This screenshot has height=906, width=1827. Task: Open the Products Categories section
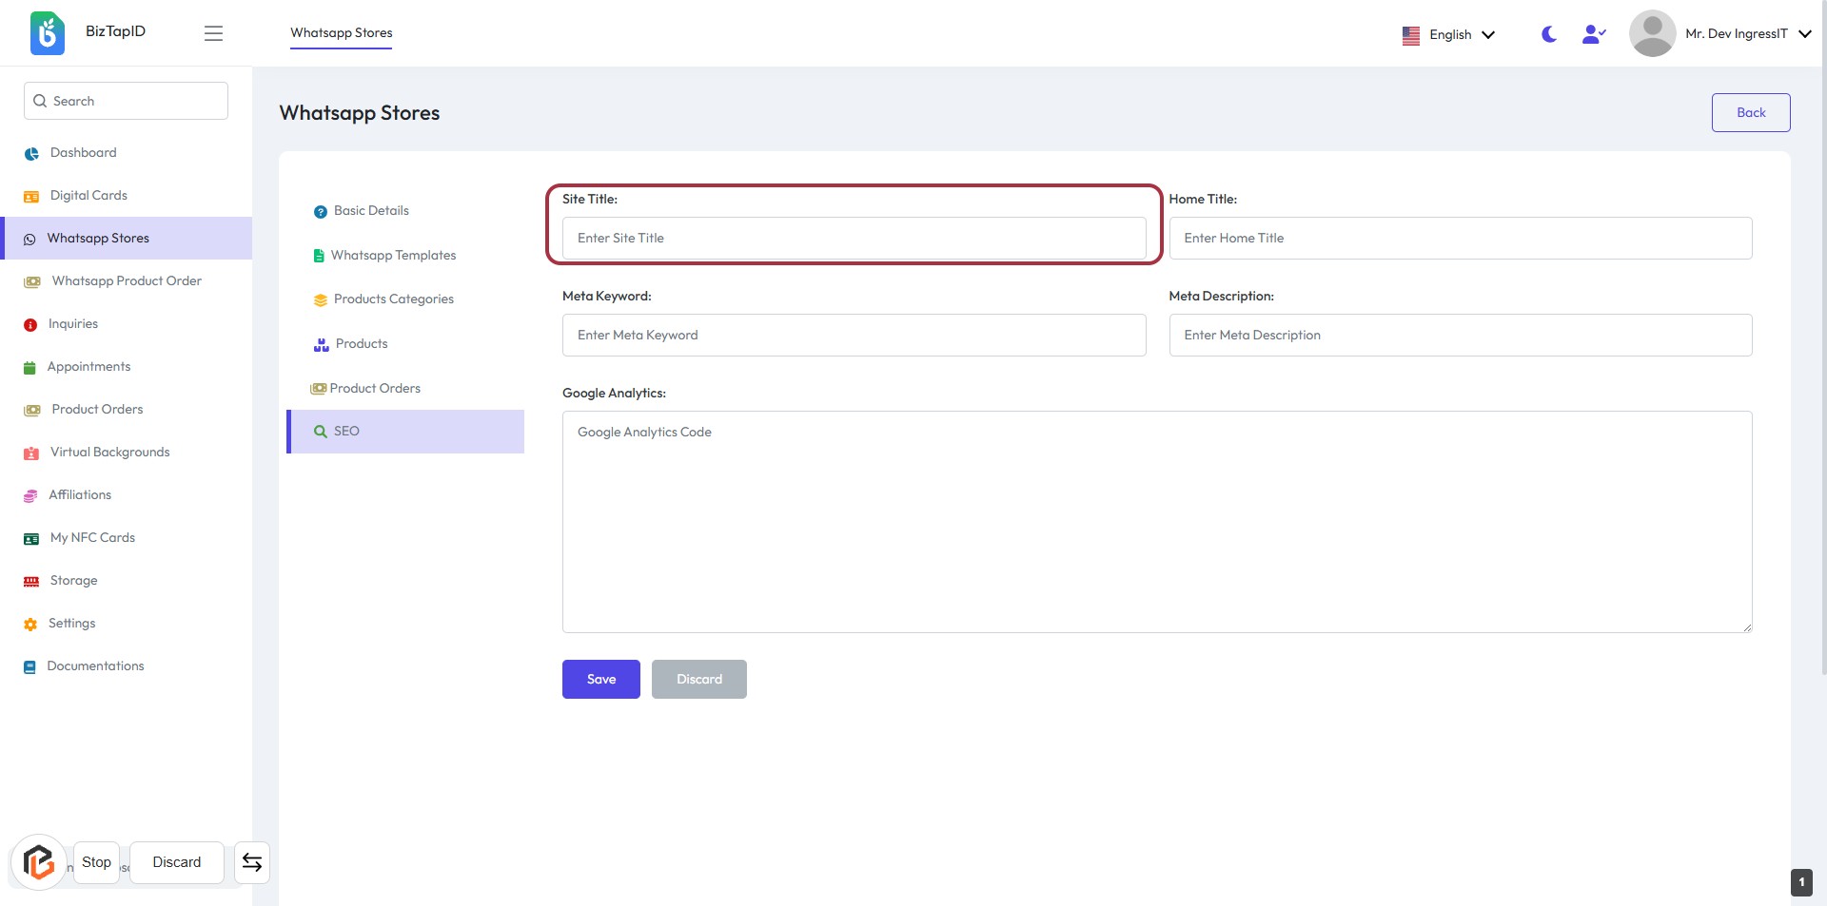[393, 299]
